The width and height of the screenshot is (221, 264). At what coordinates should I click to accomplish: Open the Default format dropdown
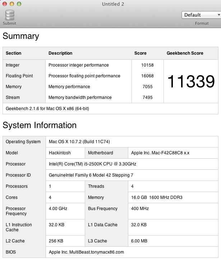pyautogui.click(x=201, y=15)
